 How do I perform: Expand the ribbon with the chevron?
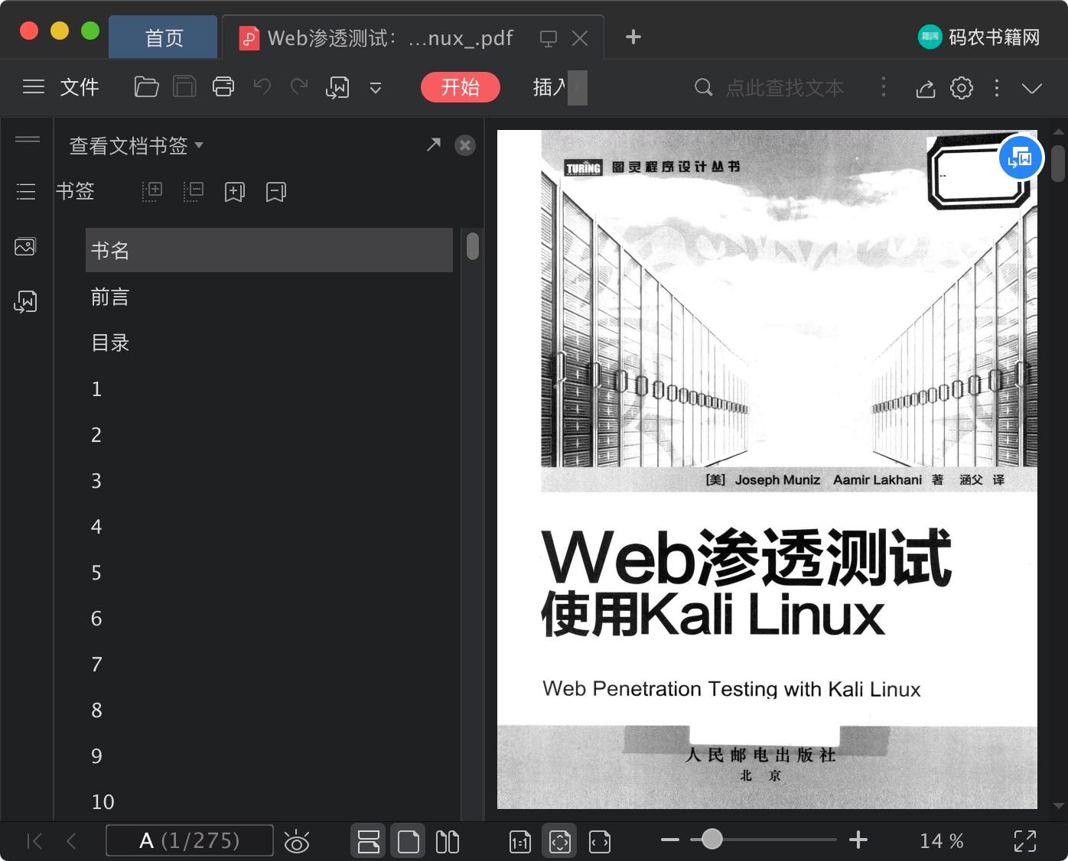coord(1032,88)
